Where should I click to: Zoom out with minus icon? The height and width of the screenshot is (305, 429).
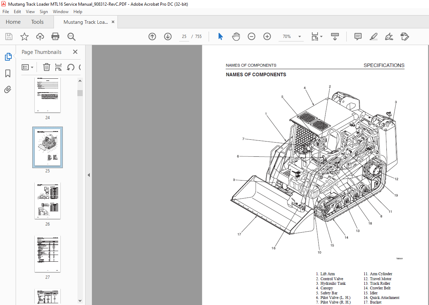(x=252, y=37)
